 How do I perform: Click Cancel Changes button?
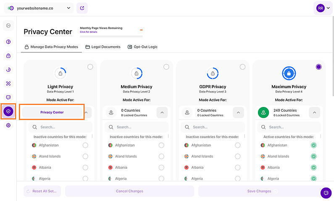point(129,191)
